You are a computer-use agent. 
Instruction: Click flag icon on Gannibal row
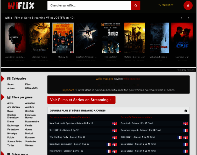[185, 123]
